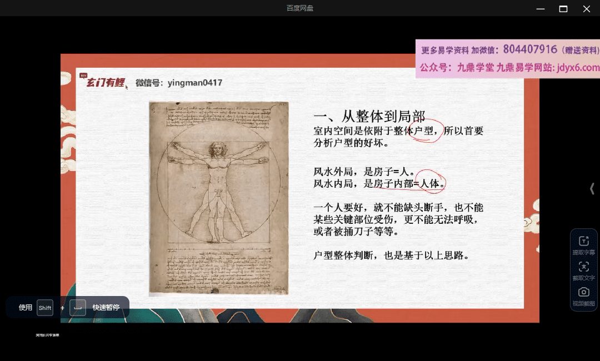The height and width of the screenshot is (361, 600).
Task: Click the 快速暂停 quick pause label
Action: coord(106,308)
